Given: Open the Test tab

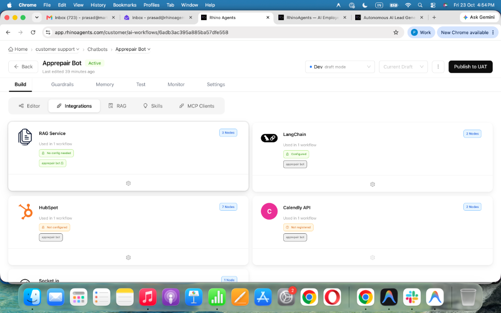Looking at the screenshot, I should pos(141,84).
